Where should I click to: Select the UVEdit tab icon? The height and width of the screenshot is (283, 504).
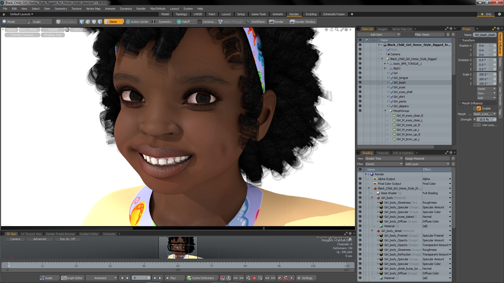click(198, 14)
